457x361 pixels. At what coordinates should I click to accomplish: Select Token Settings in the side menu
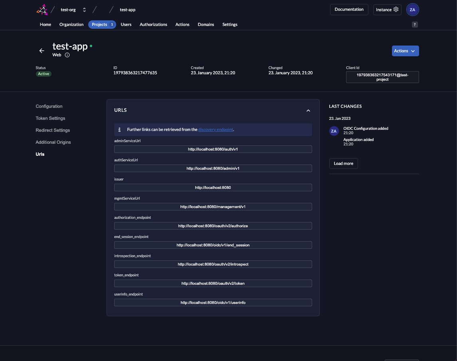point(50,118)
